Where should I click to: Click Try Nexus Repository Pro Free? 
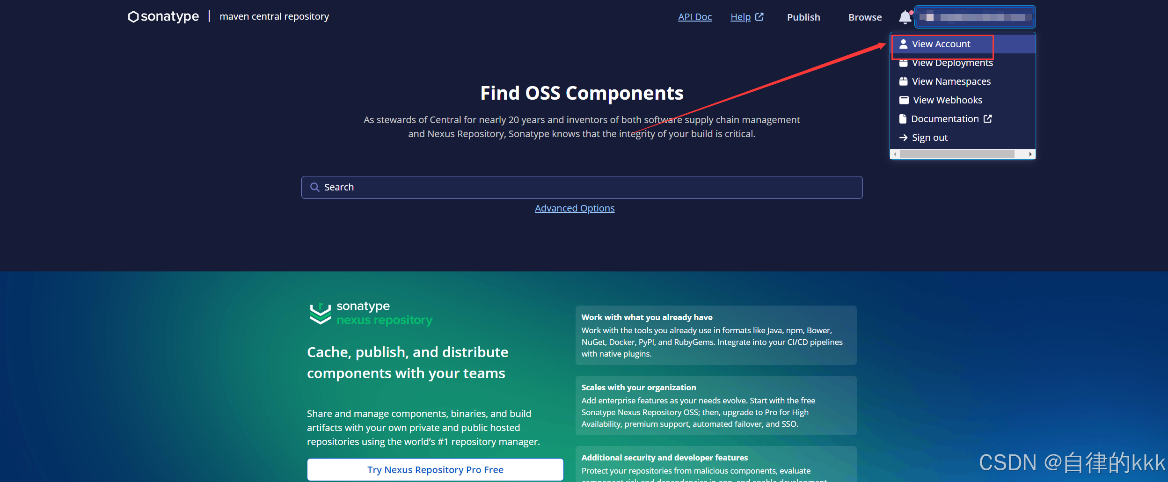pos(435,469)
